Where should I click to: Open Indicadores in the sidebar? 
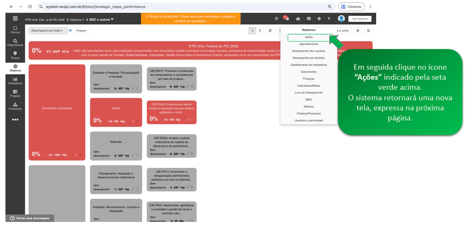tap(15, 81)
